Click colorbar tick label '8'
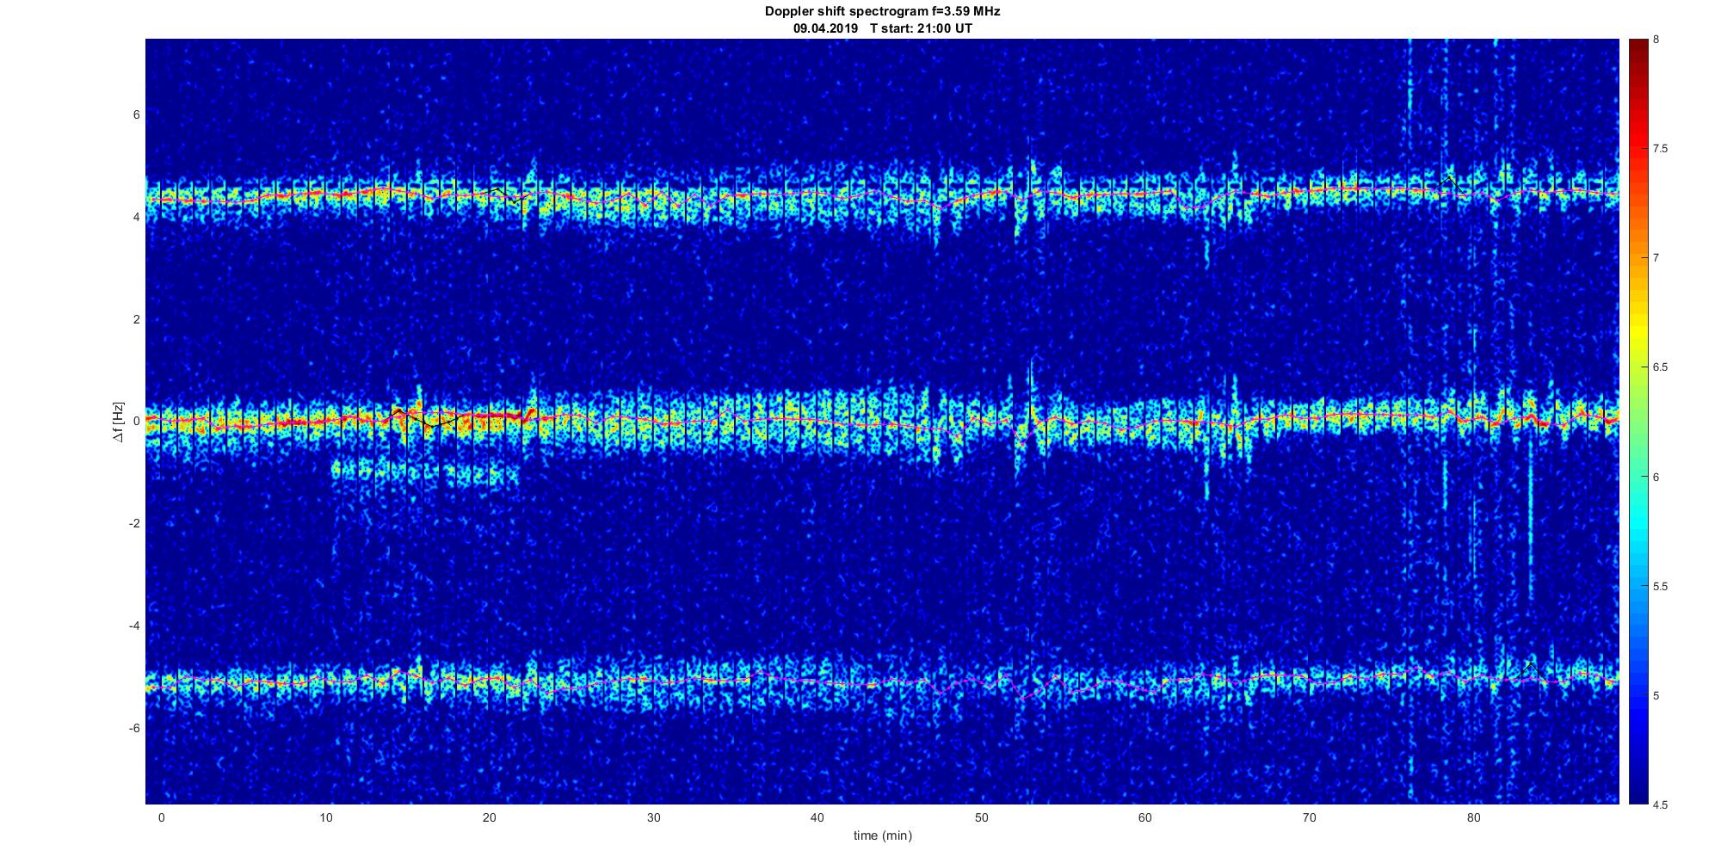The width and height of the screenshot is (1721, 863). (1656, 40)
